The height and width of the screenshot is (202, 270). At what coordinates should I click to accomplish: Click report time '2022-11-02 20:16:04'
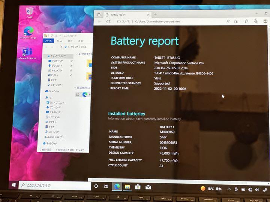(170, 89)
